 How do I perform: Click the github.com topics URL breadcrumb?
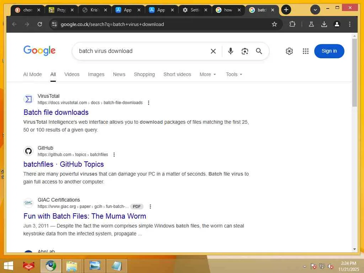pos(73,155)
